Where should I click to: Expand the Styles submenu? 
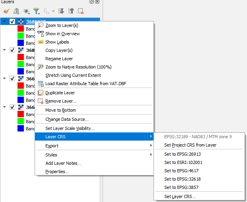[94, 155]
